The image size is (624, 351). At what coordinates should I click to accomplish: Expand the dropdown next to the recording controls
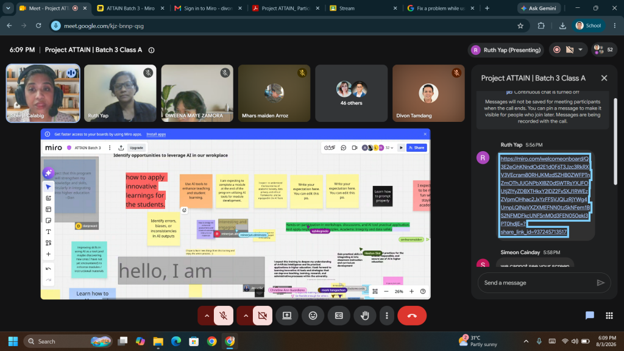580,50
